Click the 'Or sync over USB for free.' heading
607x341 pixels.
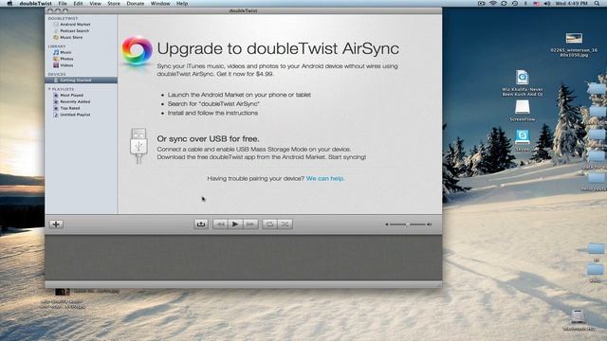coord(208,139)
